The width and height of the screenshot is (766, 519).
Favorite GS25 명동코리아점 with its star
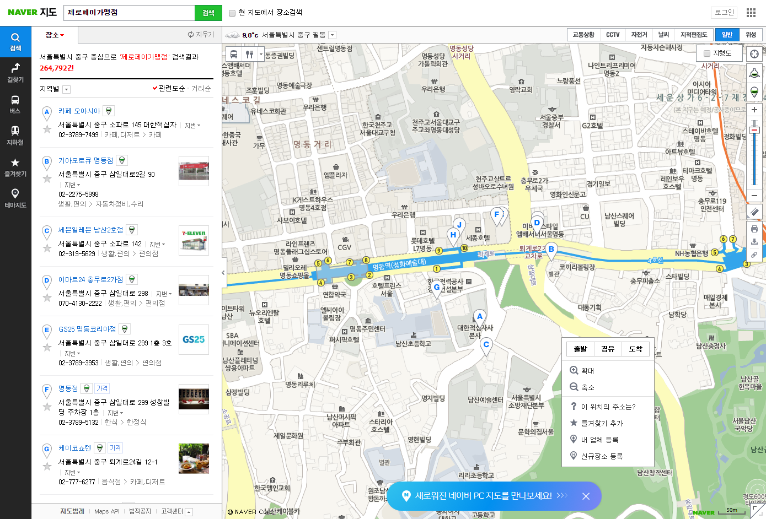tap(47, 347)
